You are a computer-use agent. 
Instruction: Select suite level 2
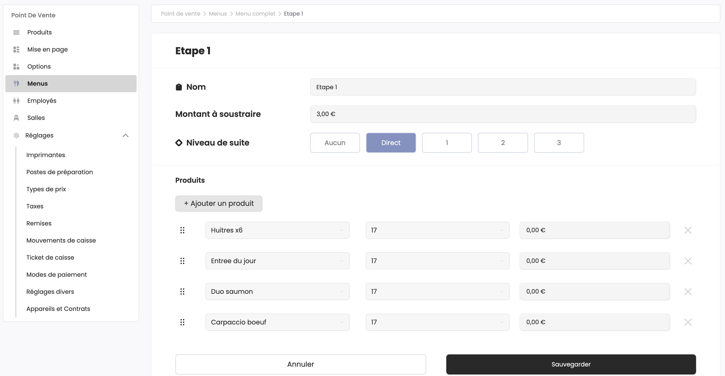point(502,143)
